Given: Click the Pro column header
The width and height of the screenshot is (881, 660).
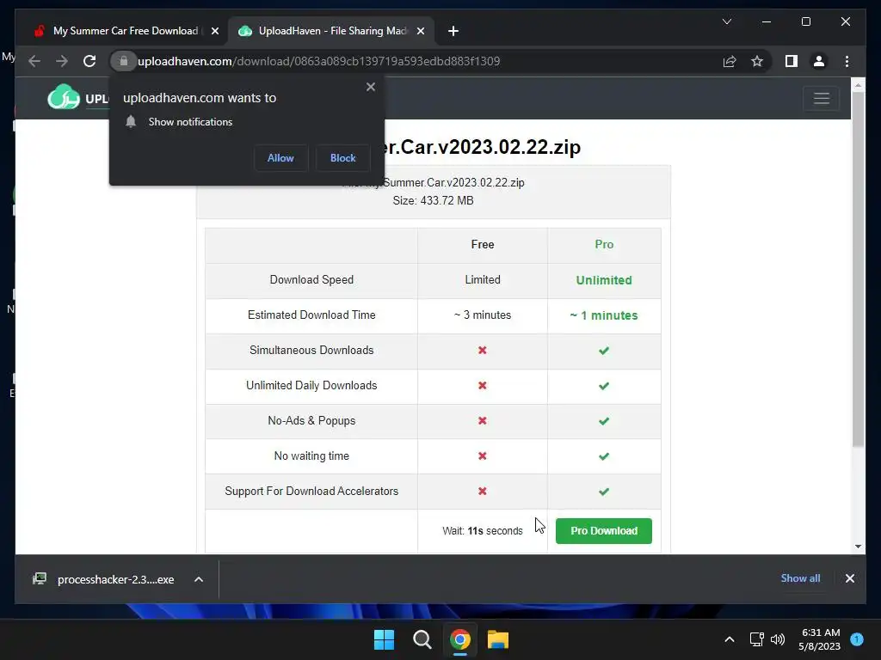Looking at the screenshot, I should pos(604,245).
